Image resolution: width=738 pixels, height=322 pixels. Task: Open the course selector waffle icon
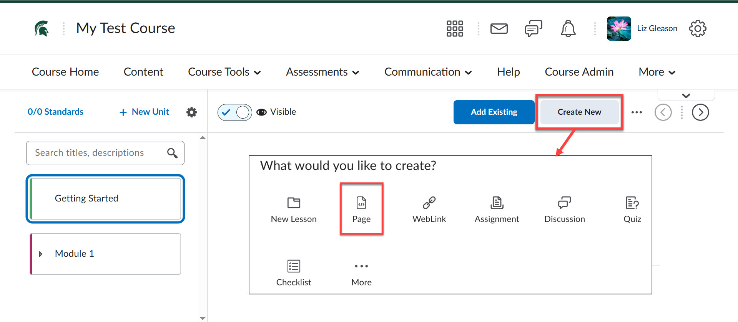[x=455, y=29]
